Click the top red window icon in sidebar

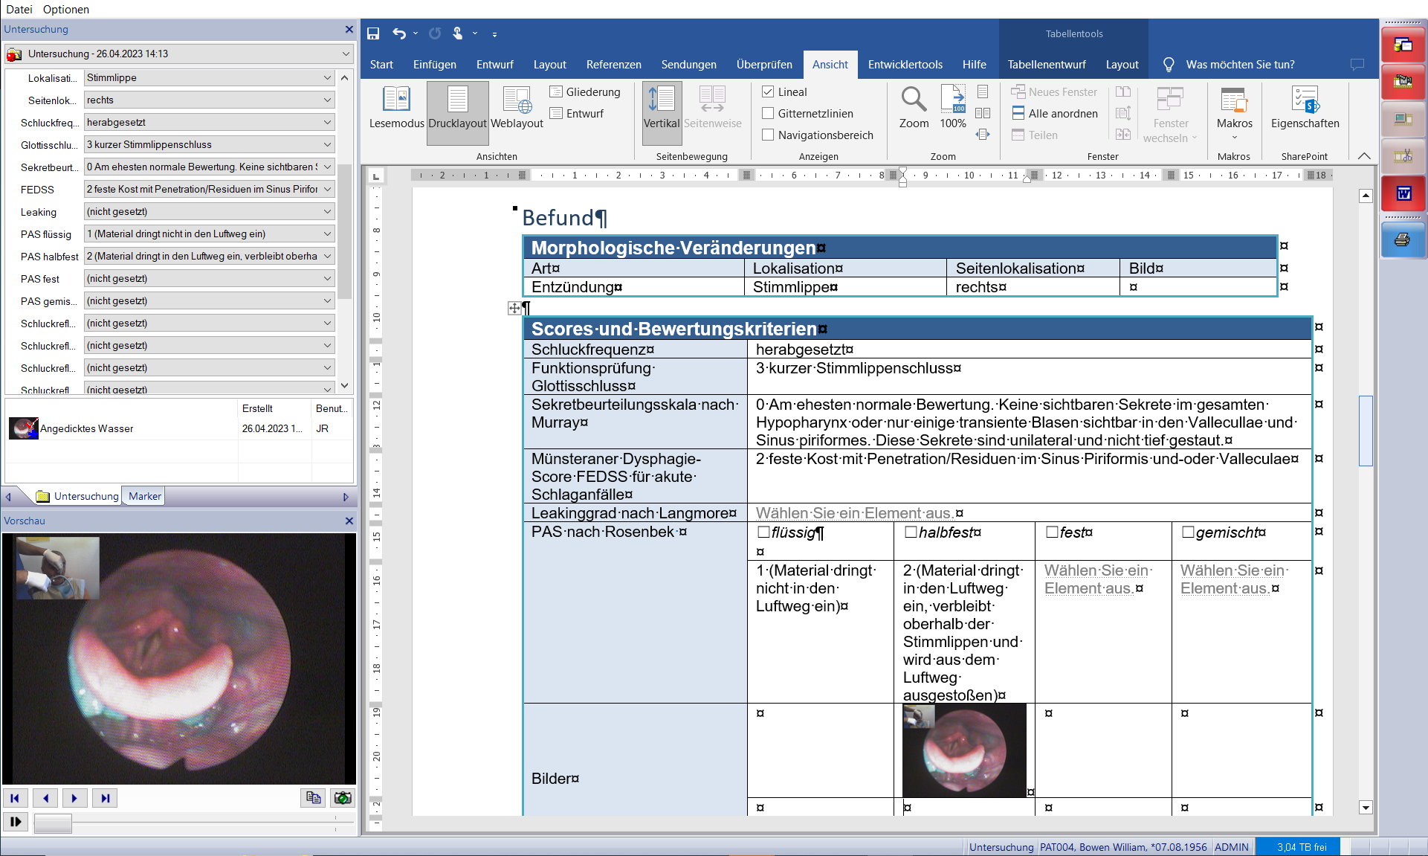tap(1402, 45)
